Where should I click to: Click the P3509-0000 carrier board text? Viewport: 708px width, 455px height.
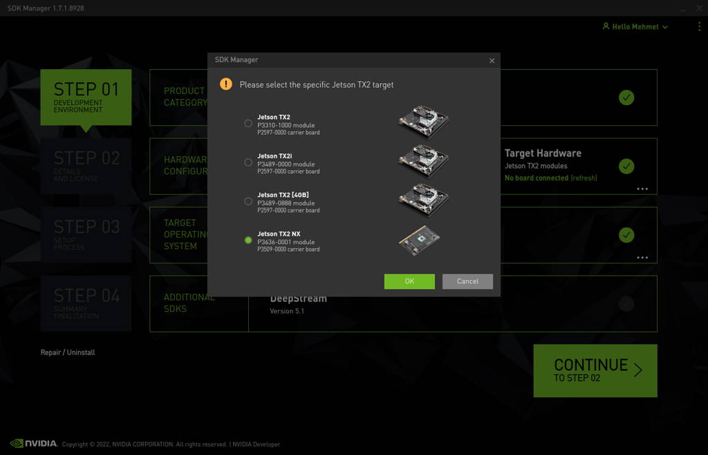click(x=288, y=249)
